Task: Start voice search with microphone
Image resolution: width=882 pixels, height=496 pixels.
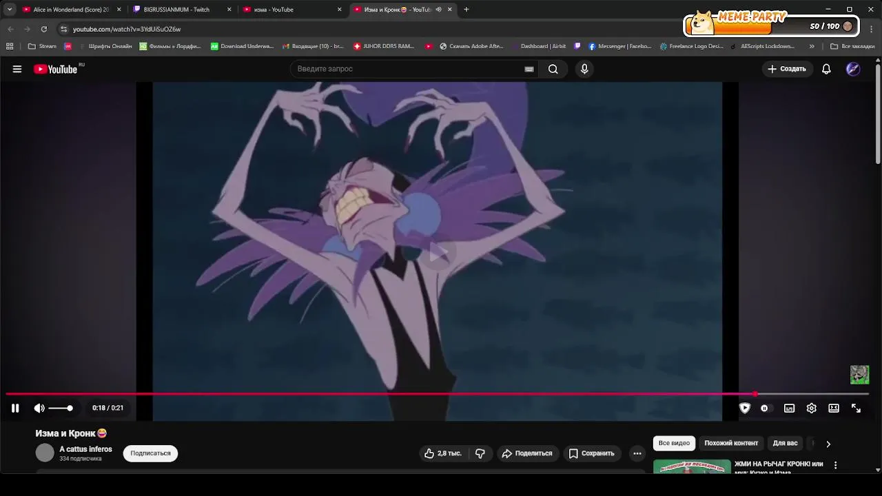Action: pos(584,69)
